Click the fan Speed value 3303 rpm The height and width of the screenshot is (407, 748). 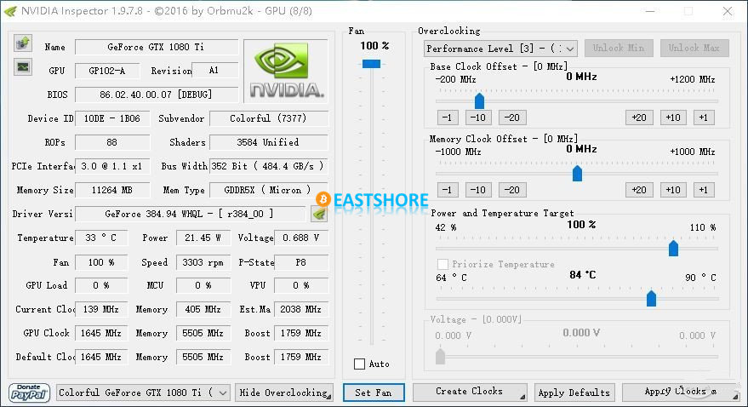pos(203,262)
